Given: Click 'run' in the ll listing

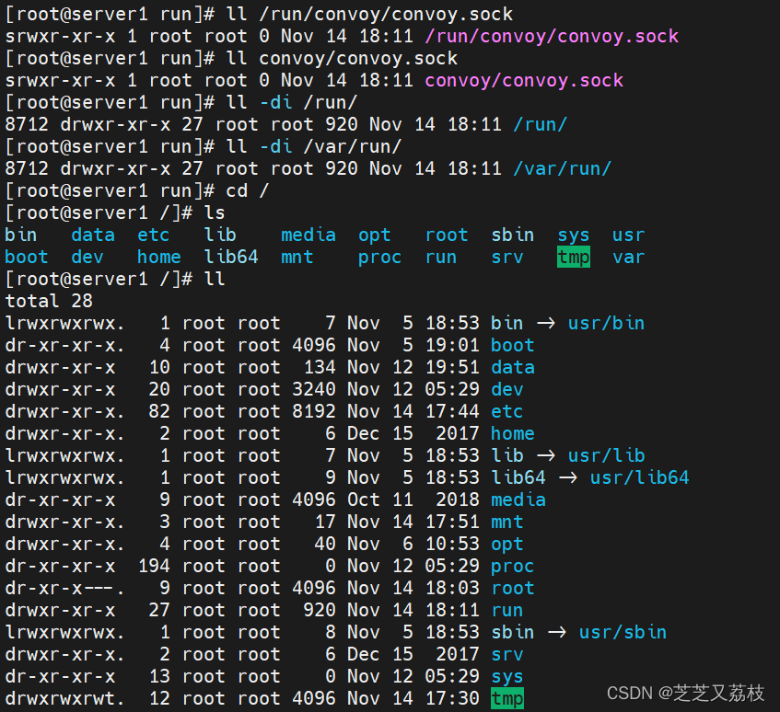Looking at the screenshot, I should point(507,610).
